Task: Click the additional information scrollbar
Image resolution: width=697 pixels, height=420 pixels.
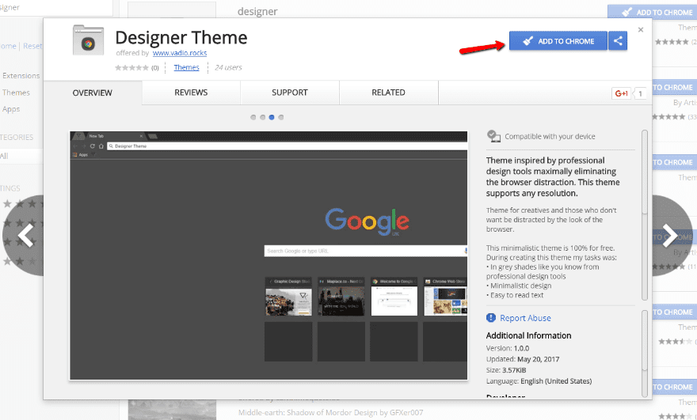Action: point(645,353)
